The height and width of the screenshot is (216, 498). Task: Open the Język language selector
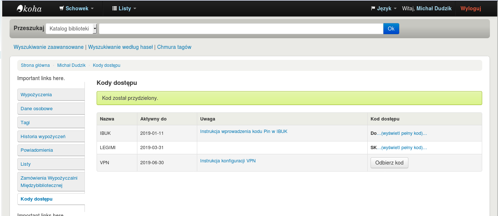(384, 8)
